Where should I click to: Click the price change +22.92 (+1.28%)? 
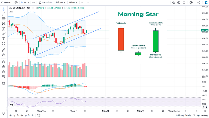(77, 8)
